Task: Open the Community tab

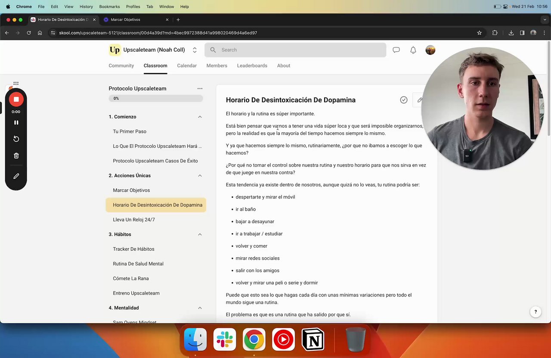Action: point(121,65)
